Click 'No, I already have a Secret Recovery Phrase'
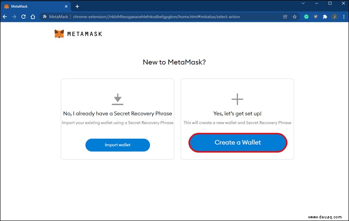The height and width of the screenshot is (221, 349). click(x=117, y=114)
